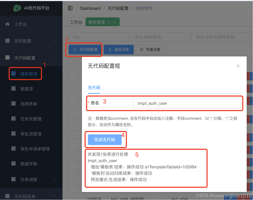253x200 pixels.
Task: Switch to the 模板管理 page tab
Action: point(103,22)
